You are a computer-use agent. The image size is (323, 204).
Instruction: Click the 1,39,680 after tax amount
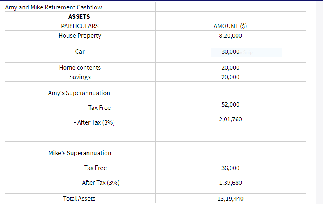coord(230,183)
